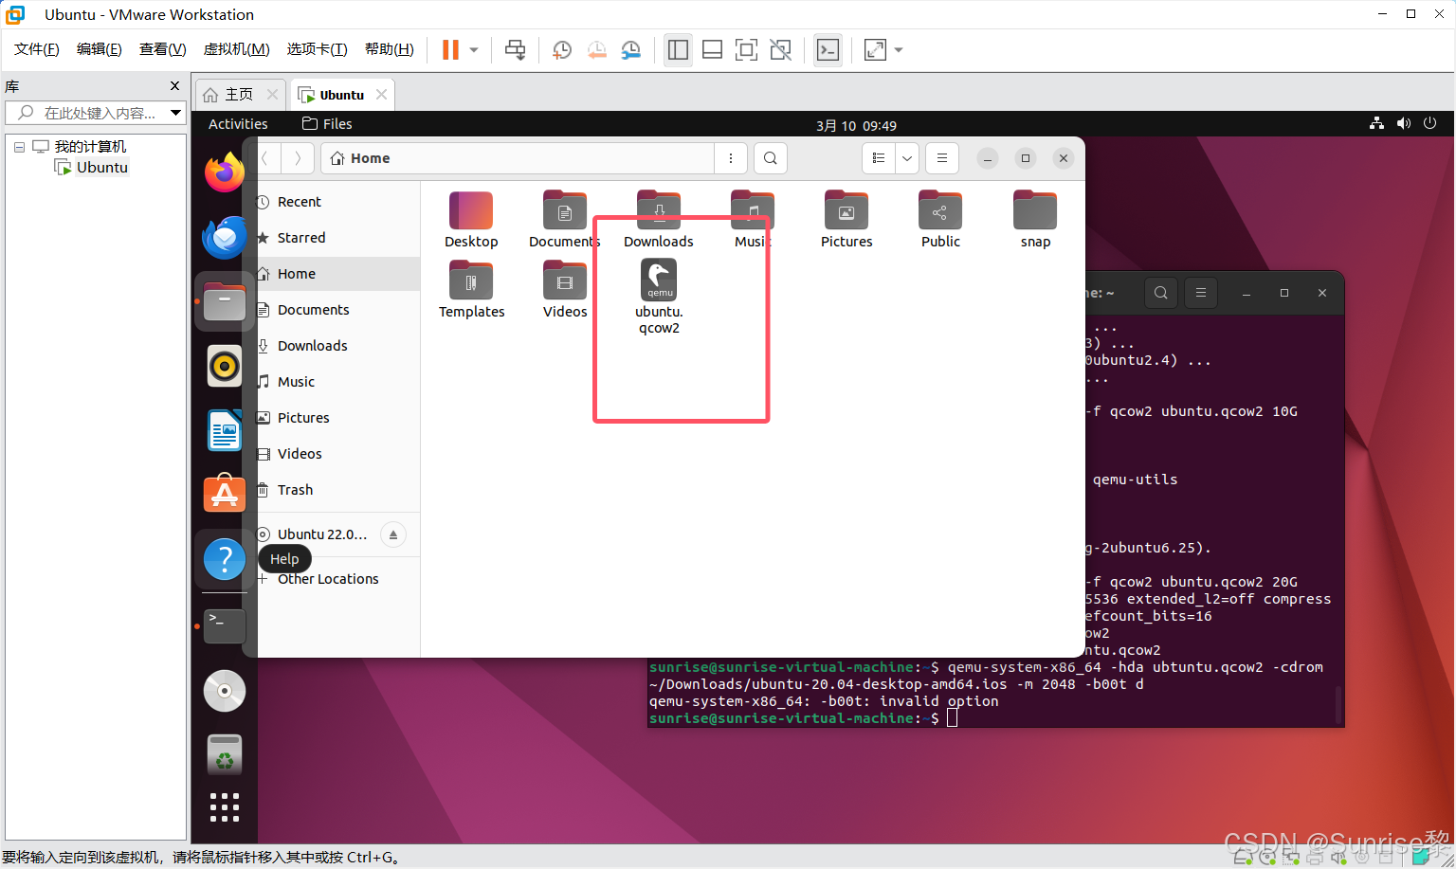Viewport: 1456px width, 869px height.
Task: Close the 主页 tab
Action: tap(272, 95)
